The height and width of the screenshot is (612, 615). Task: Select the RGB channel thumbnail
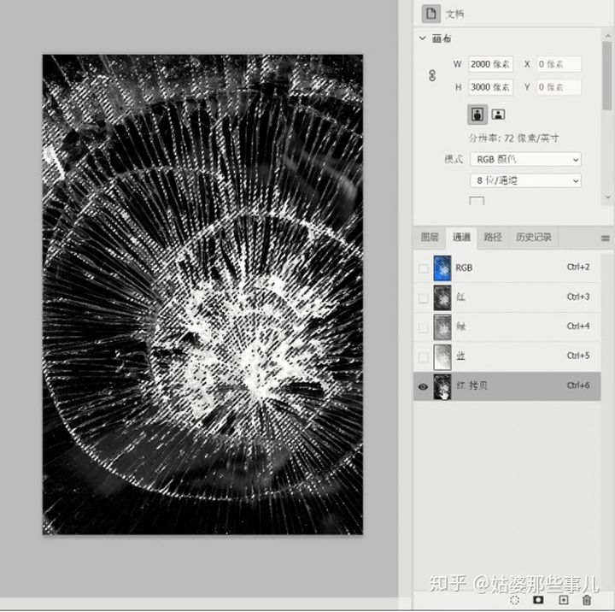tap(442, 268)
